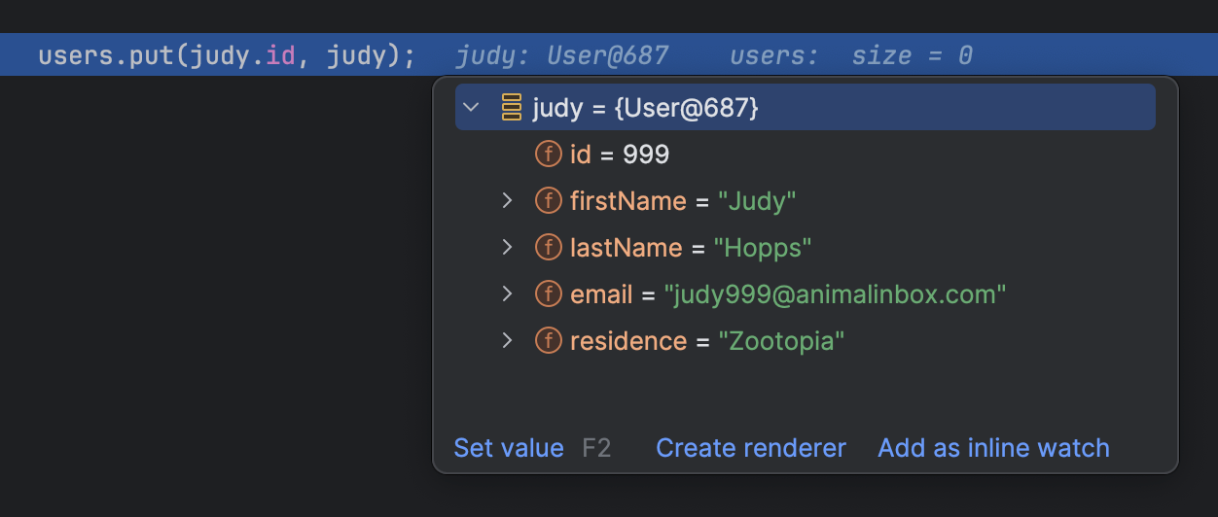Screen dimensions: 1218x517
Task: Expand the email field
Action: (507, 293)
